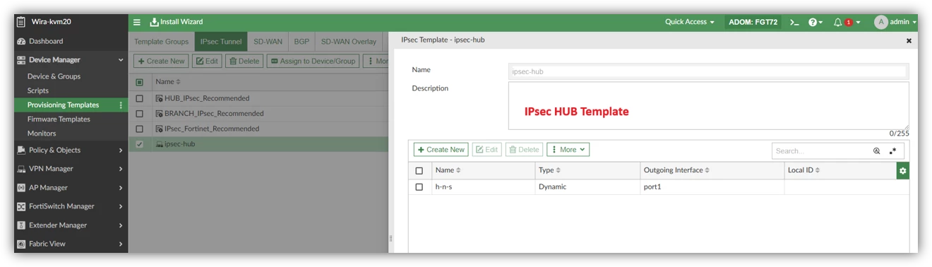Check the BRANCH_IPsec_Recommended row checkbox
The width and height of the screenshot is (932, 267).
[x=139, y=114]
